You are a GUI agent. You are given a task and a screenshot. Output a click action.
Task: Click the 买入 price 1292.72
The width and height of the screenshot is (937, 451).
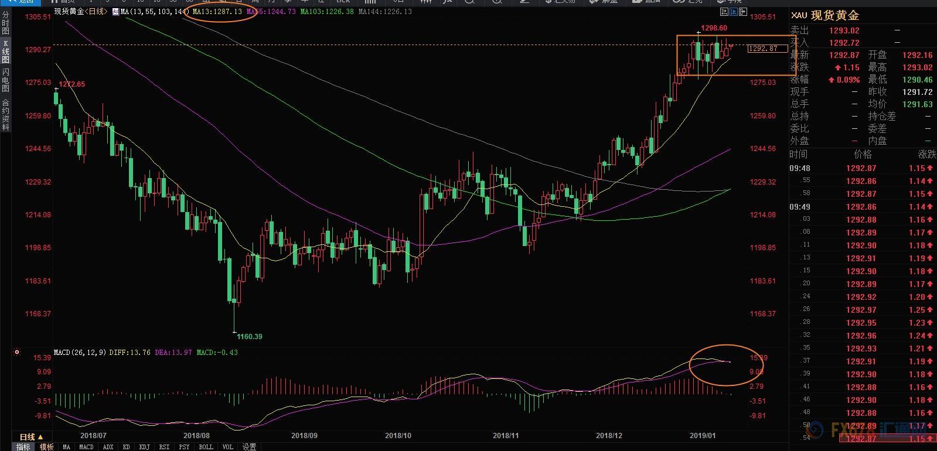pos(844,43)
